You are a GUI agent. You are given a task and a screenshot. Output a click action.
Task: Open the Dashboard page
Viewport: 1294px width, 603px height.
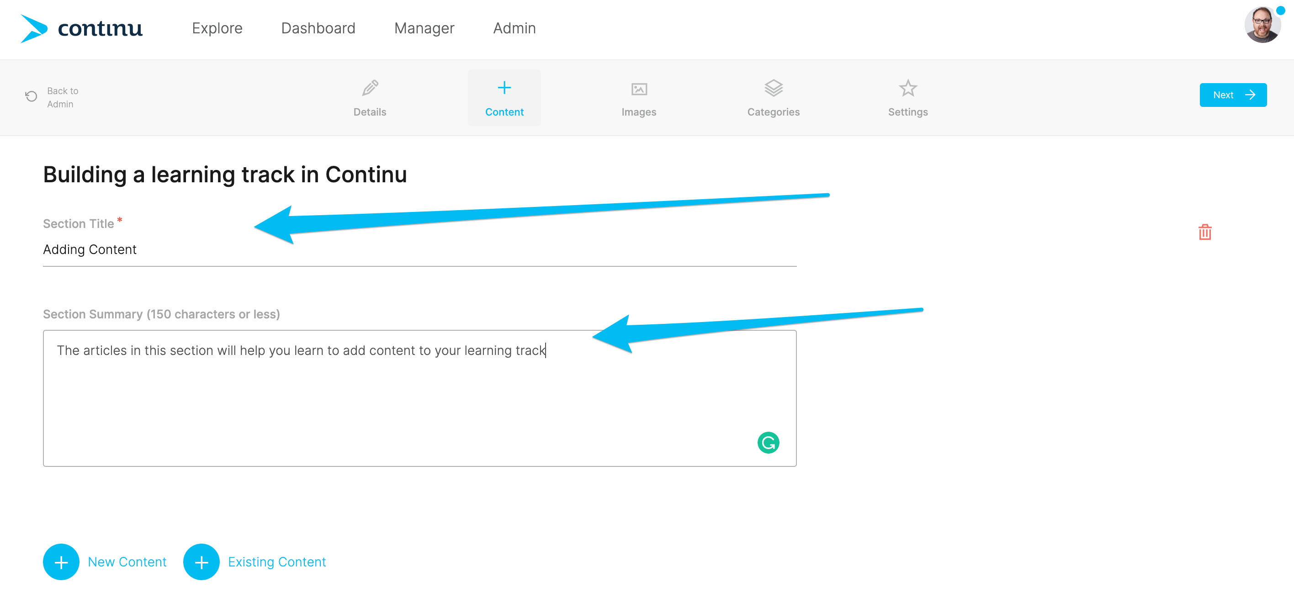tap(318, 29)
